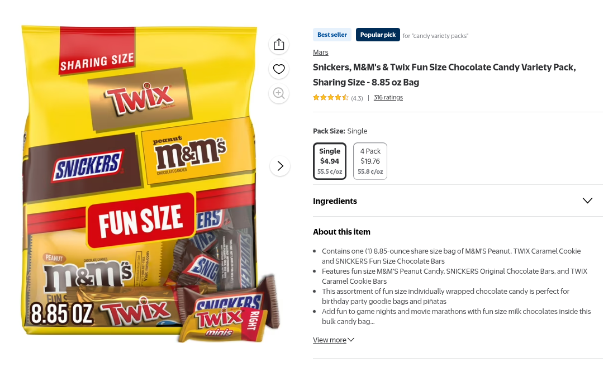The height and width of the screenshot is (367, 613).
Task: Show next product image with right arrow
Action: (280, 166)
